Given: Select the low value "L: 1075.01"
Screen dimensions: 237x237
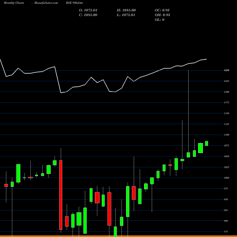Looking at the screenshot, I should coord(126,15).
